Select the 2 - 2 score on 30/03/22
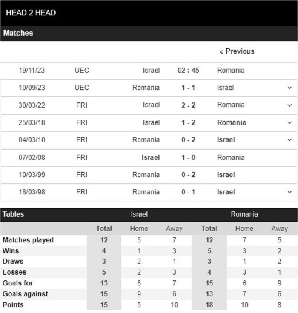 tap(188, 105)
